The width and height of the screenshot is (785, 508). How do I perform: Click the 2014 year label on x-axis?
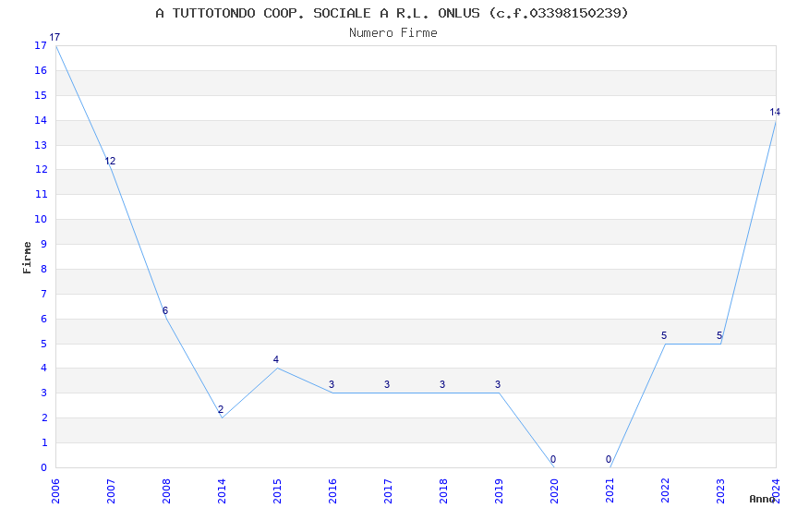coord(222,491)
